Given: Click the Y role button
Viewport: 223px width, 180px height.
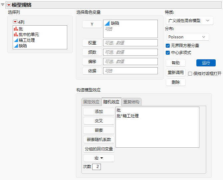Looking at the screenshot, I should pyautogui.click(x=92, y=24).
